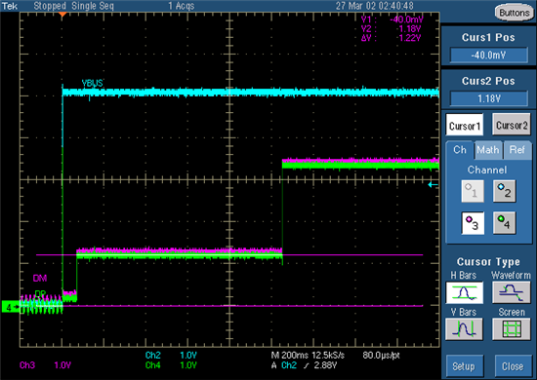Click the Curs1 Pos value field
Viewport: 537px width, 380px height.
pos(489,55)
